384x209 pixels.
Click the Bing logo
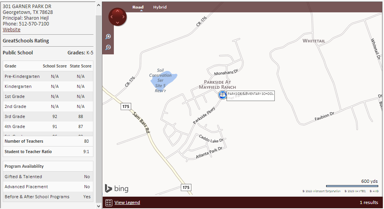pyautogui.click(x=117, y=189)
